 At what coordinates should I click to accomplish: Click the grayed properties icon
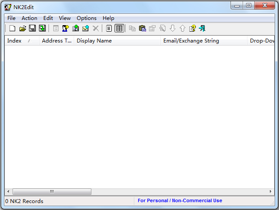(x=152, y=28)
